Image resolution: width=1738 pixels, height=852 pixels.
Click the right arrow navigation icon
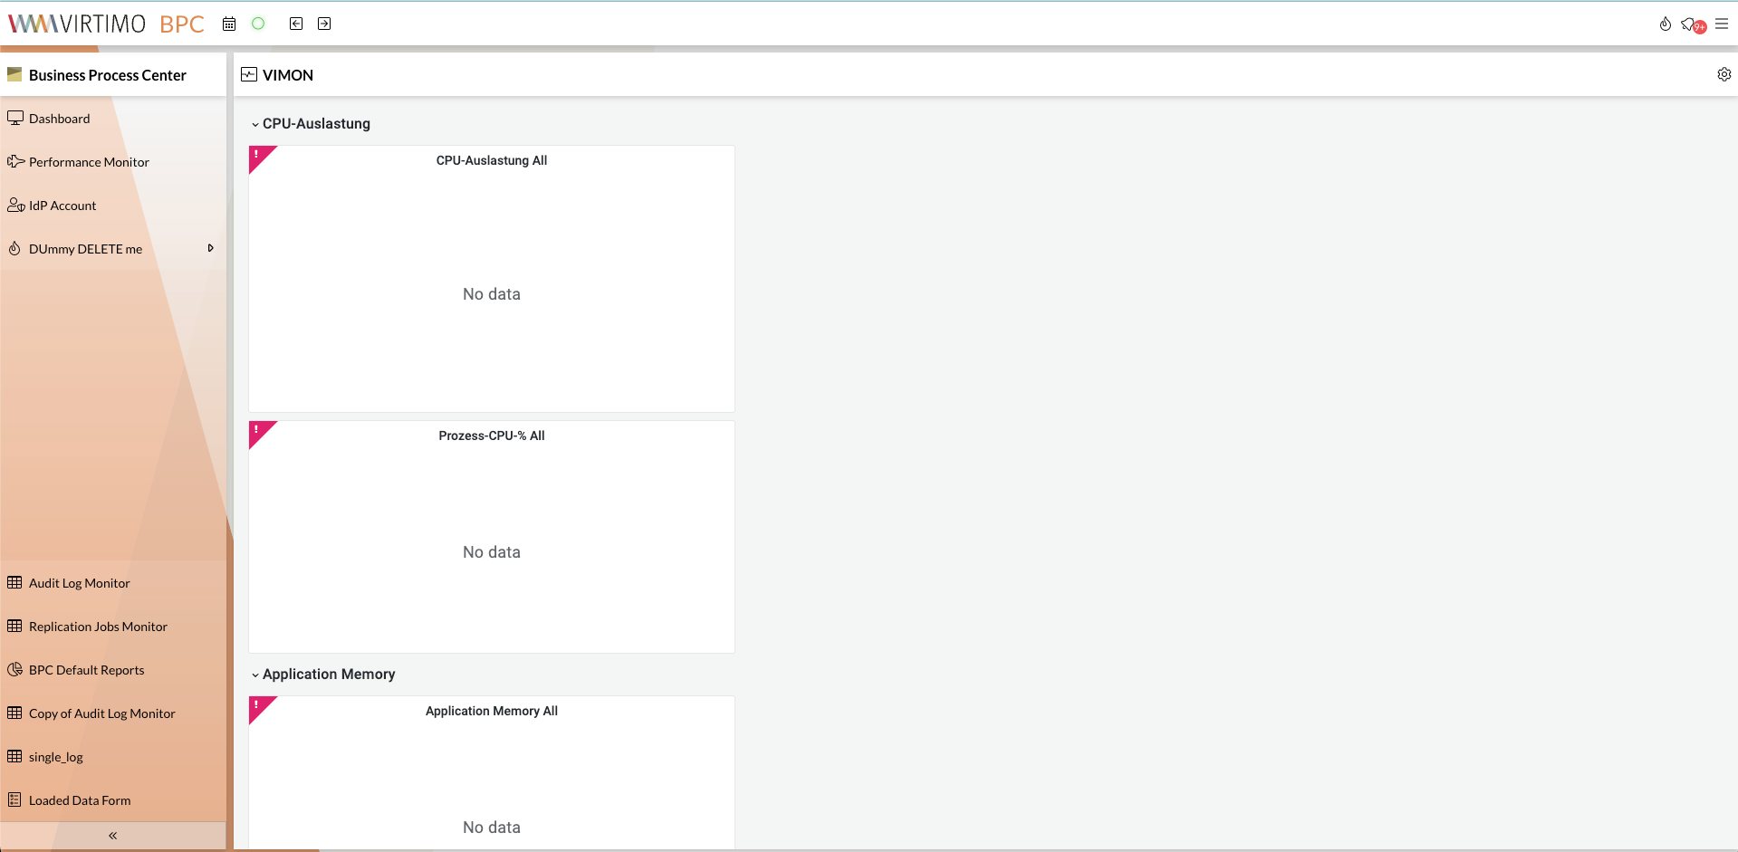[324, 24]
